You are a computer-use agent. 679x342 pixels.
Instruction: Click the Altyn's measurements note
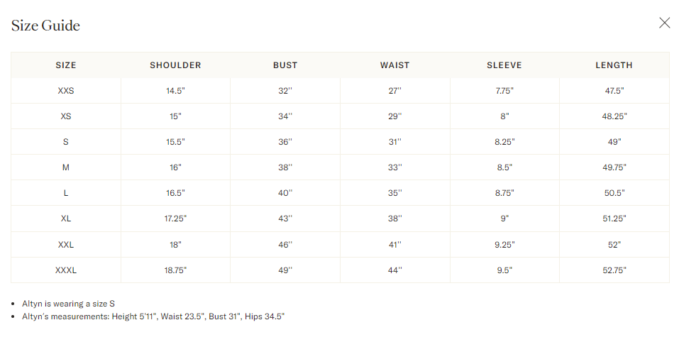pyautogui.click(x=153, y=316)
